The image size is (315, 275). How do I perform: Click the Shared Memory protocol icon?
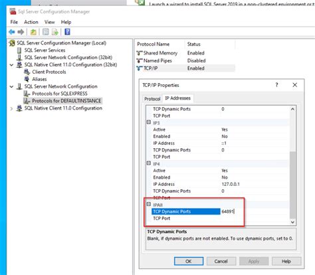pyautogui.click(x=140, y=53)
